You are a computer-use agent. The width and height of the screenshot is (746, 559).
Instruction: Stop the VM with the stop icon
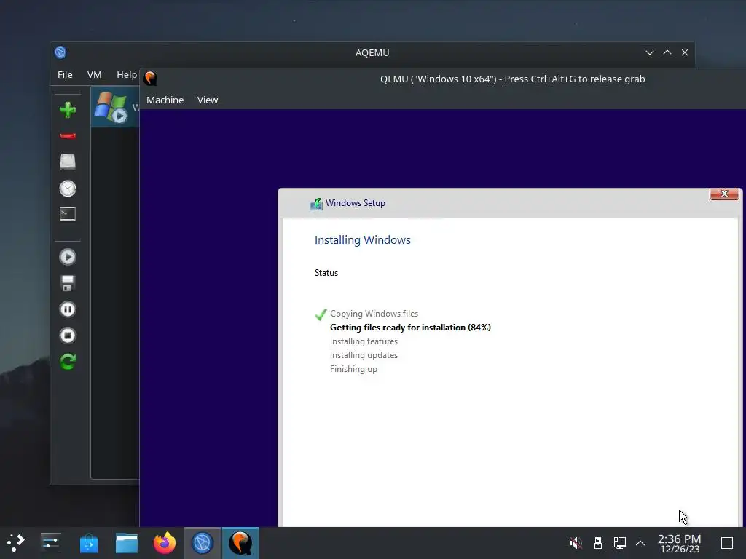(x=68, y=336)
